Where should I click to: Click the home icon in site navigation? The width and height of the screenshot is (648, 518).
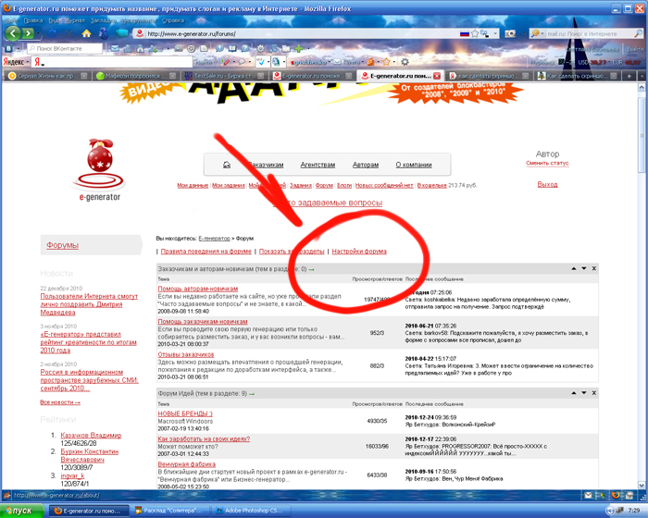pyautogui.click(x=227, y=165)
